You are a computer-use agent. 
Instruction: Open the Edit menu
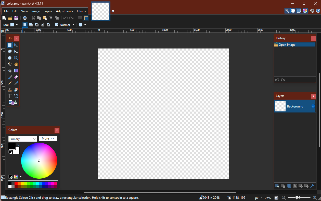coord(15,11)
